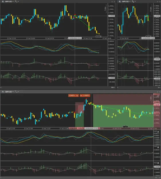The height and width of the screenshot is (179, 161).
Task: Open the timeframe dropdown in top-right chart
Action: pos(134,1)
